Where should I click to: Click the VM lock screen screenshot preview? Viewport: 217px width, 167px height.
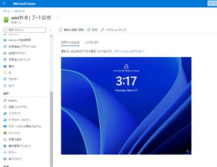click(x=126, y=106)
